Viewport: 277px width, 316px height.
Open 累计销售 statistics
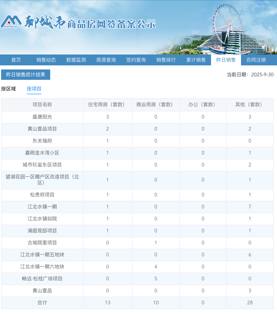(196, 60)
